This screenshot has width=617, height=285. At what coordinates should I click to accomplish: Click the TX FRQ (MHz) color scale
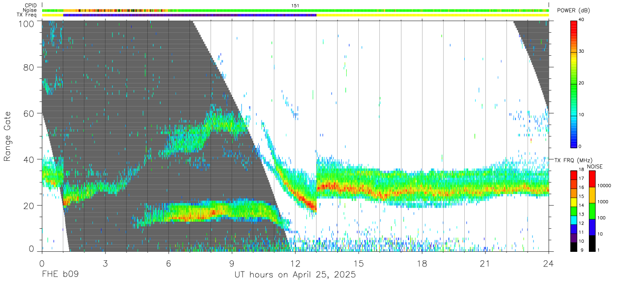pyautogui.click(x=574, y=211)
